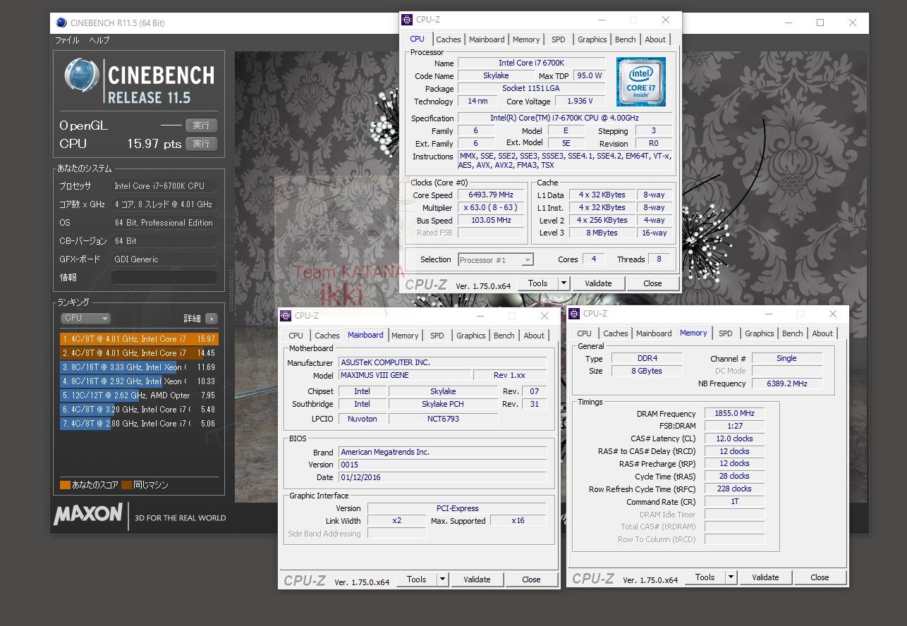The height and width of the screenshot is (626, 907).
Task: Select ranking entry 1 scoring 15.97
Action: pyautogui.click(x=139, y=339)
